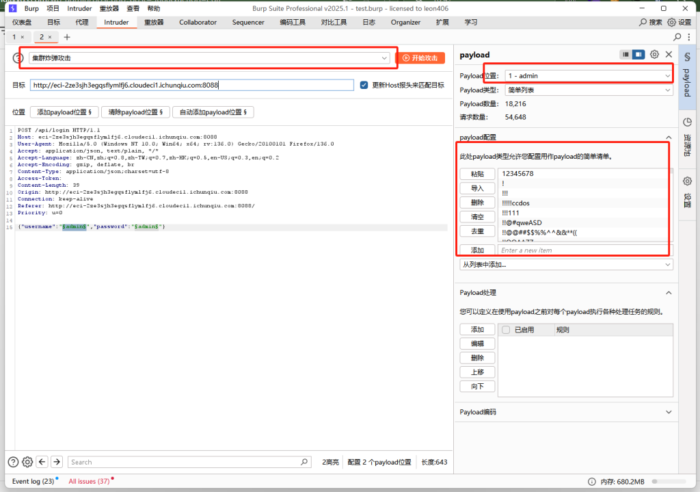Click 清除payload位置 § button
This screenshot has width=700, height=492.
pos(136,112)
